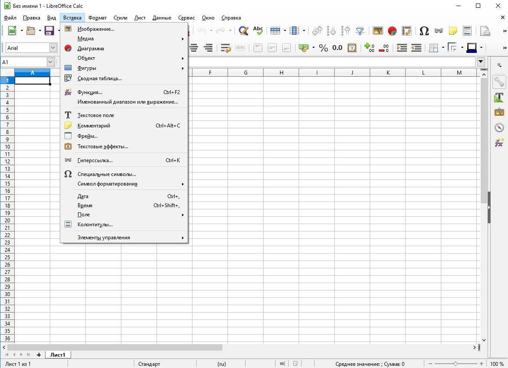The height and width of the screenshot is (368, 508).
Task: Open the Arial font name dropdown
Action: point(53,48)
